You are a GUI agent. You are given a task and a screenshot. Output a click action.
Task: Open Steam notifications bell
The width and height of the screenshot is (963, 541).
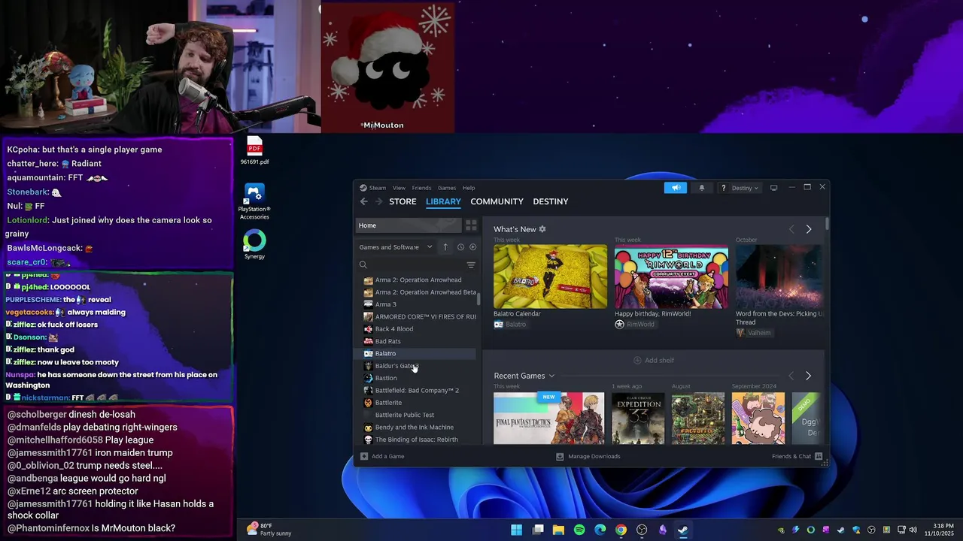(x=702, y=188)
